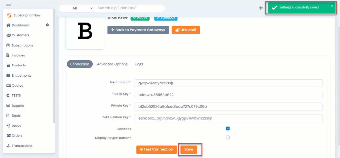
Task: Open Leads in sidebar
Action: [16, 126]
